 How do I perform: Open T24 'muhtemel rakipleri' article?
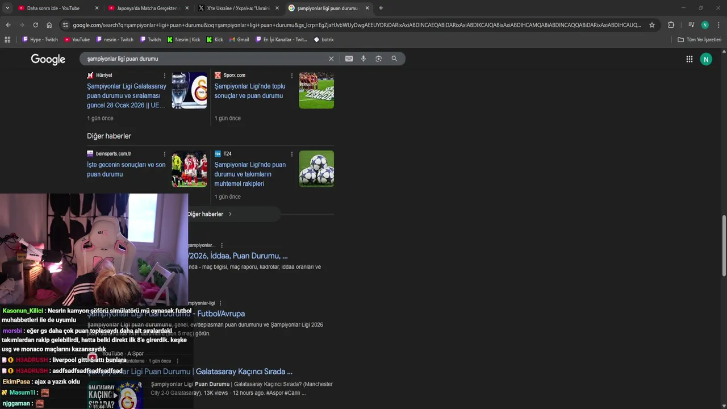(x=250, y=174)
